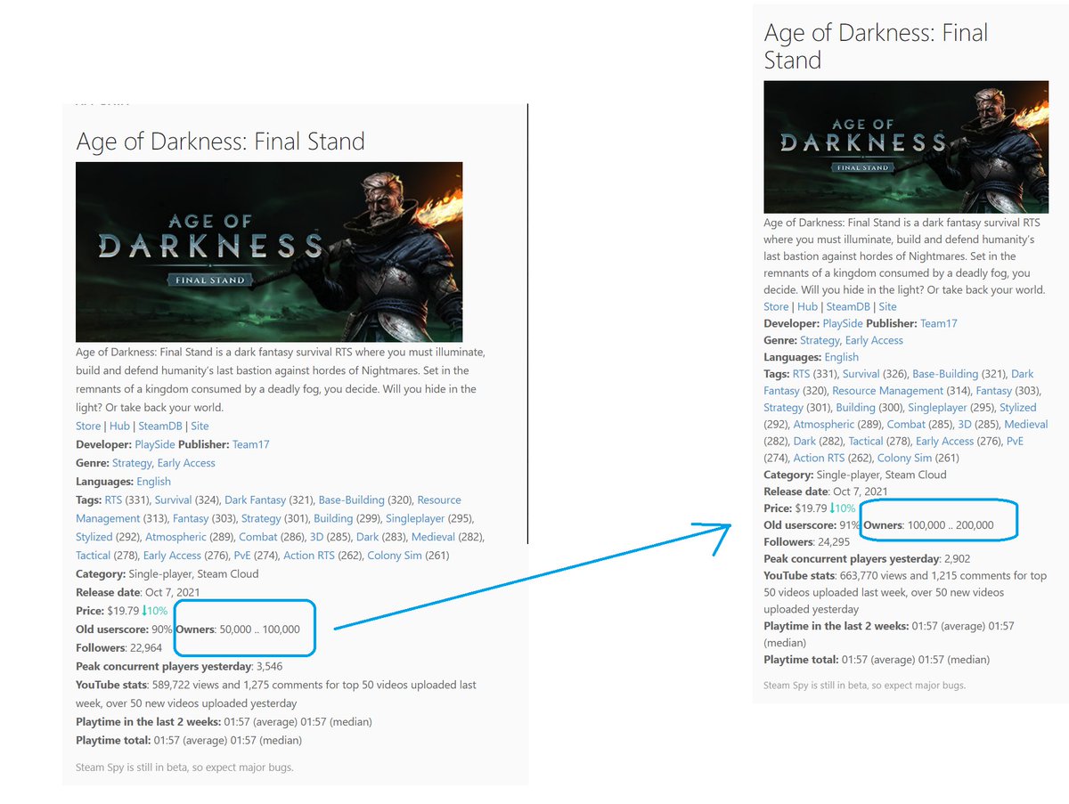
Task: Open the Combat (285) tag
Action: click(906, 425)
